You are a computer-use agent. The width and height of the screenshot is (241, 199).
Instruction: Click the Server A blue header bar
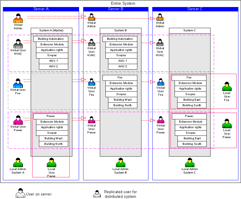click(41, 9)
